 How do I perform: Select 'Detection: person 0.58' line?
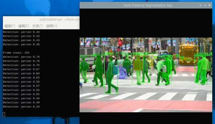click(x=21, y=82)
